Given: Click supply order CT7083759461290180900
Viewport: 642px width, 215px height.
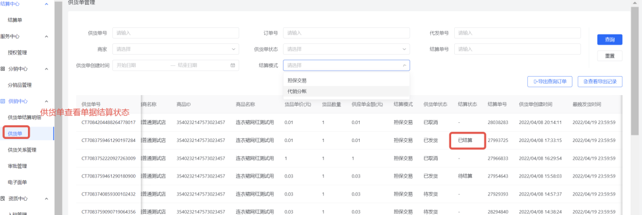Looking at the screenshot, I should coord(109,176).
